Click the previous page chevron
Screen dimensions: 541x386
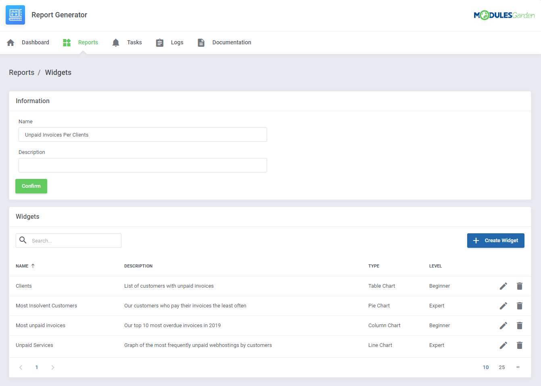click(21, 367)
